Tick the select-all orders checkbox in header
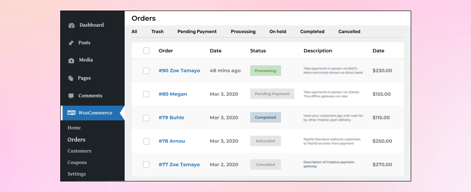Image resolution: width=471 pixels, height=192 pixels. 146,51
